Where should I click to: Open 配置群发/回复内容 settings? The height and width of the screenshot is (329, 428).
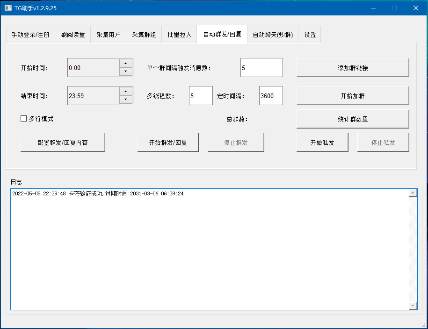pos(63,143)
